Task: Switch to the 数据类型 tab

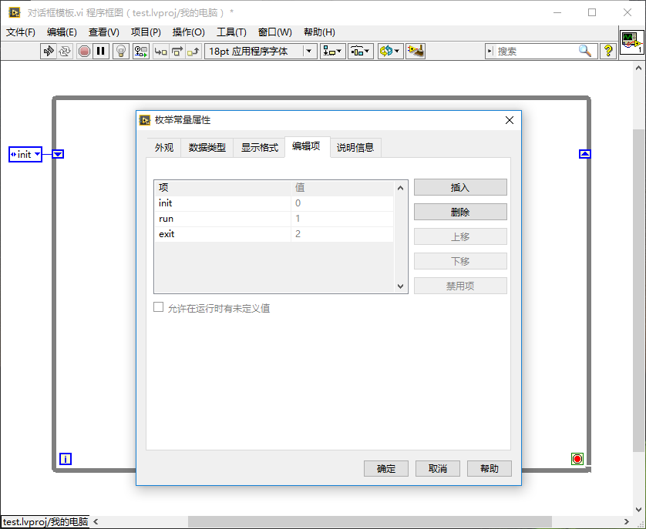Action: tap(207, 148)
